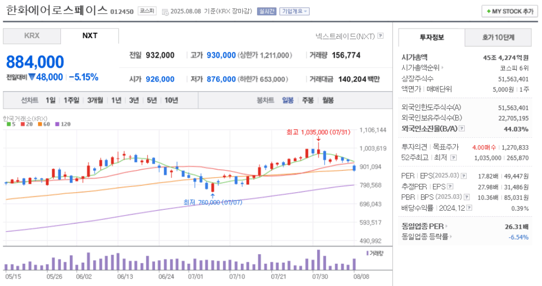Click the 고가 value 930,000
Screen dimensions: 542x286
click(221, 55)
